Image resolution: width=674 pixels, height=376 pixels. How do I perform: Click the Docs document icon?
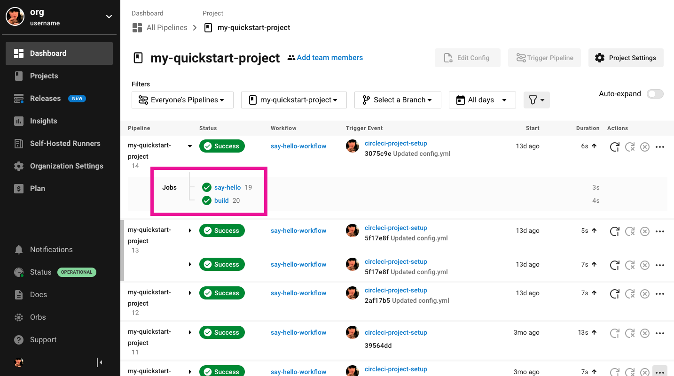coord(19,295)
